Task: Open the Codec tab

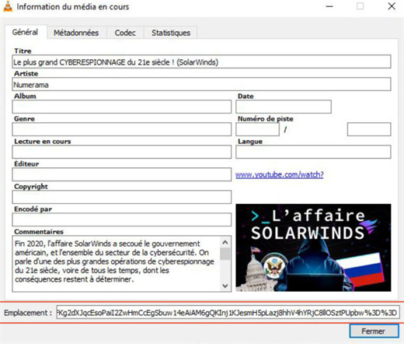Action: [x=125, y=33]
